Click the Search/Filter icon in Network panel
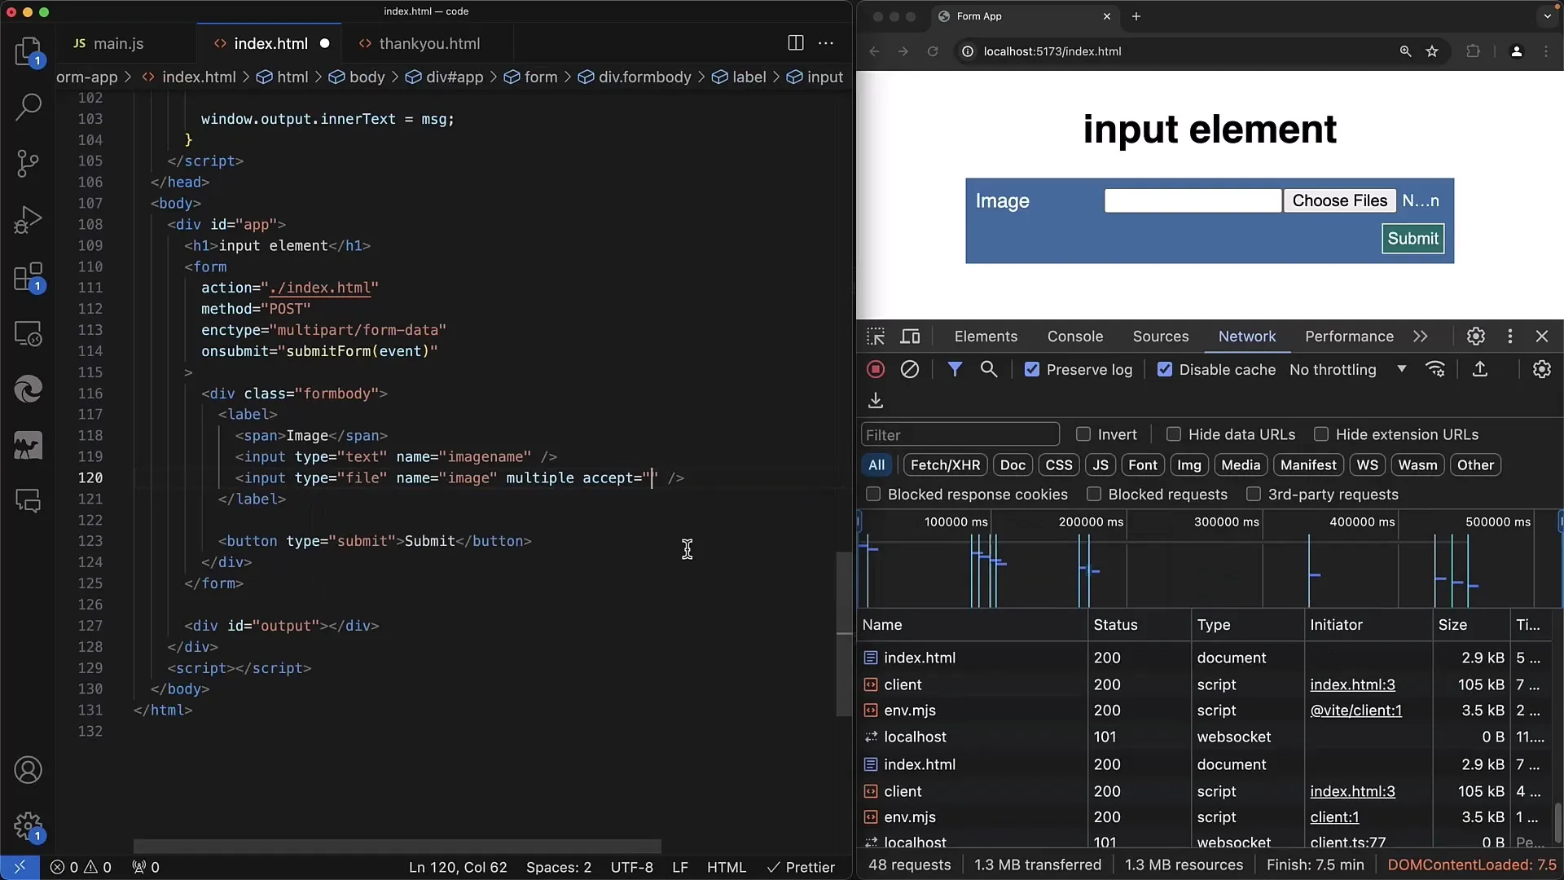Viewport: 1564px width, 880px height. click(988, 368)
